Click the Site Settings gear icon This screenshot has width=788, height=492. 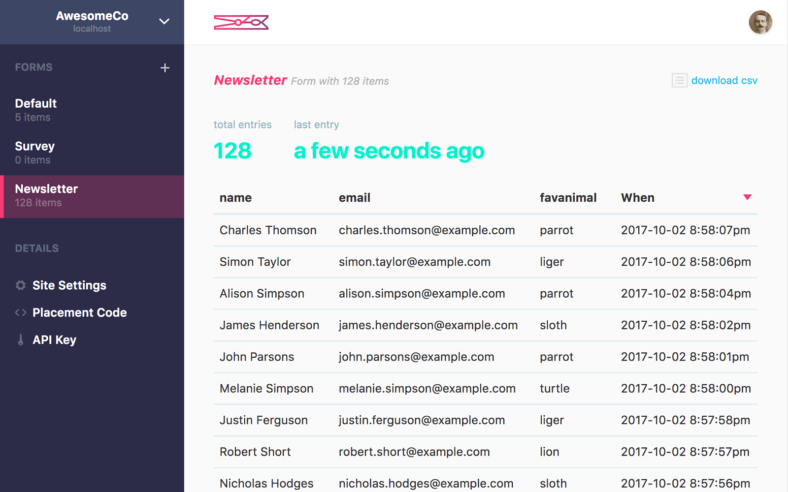[x=21, y=285]
